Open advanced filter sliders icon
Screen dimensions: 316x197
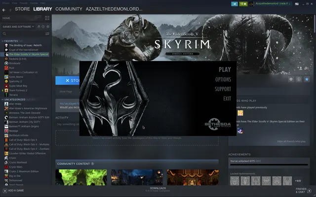[x=47, y=33]
